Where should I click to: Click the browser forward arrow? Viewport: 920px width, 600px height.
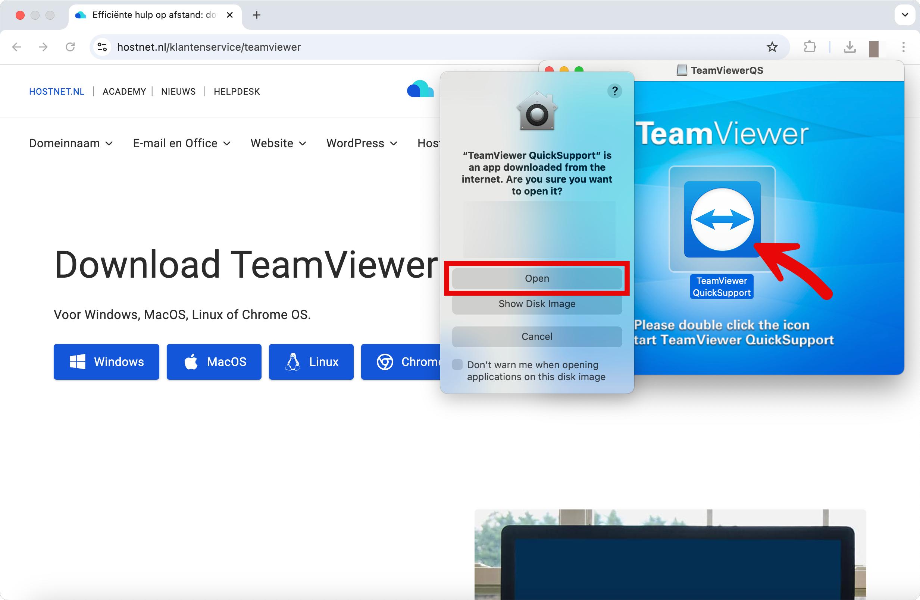pyautogui.click(x=43, y=47)
